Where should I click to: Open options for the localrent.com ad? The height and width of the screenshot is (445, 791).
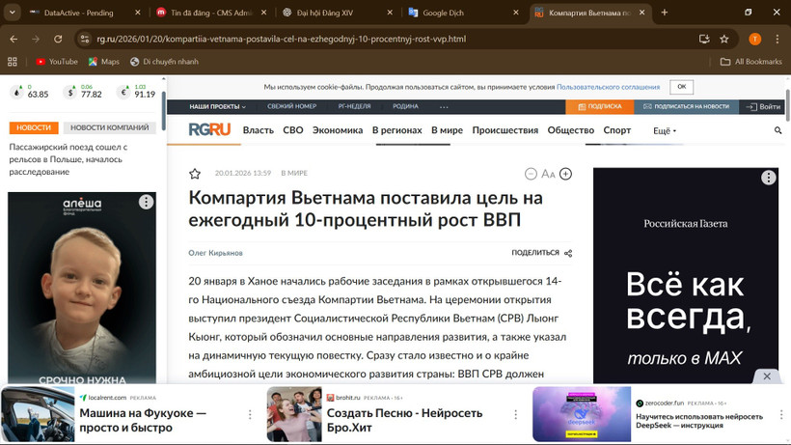pyautogui.click(x=250, y=415)
